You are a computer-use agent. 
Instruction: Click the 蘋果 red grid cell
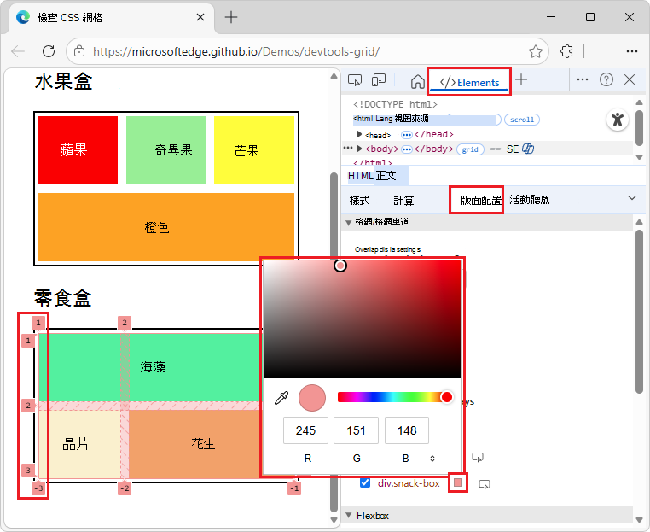coord(78,149)
